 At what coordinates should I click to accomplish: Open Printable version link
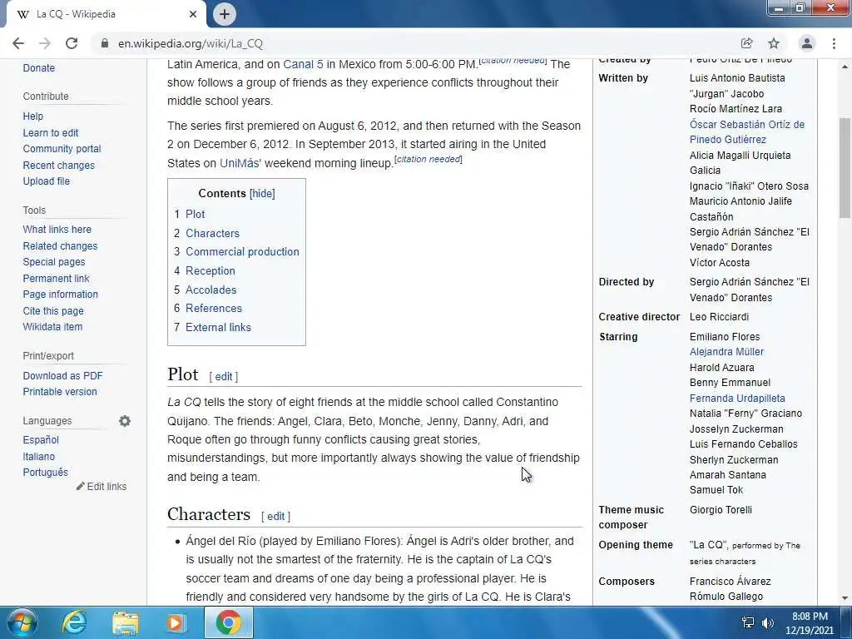click(60, 391)
